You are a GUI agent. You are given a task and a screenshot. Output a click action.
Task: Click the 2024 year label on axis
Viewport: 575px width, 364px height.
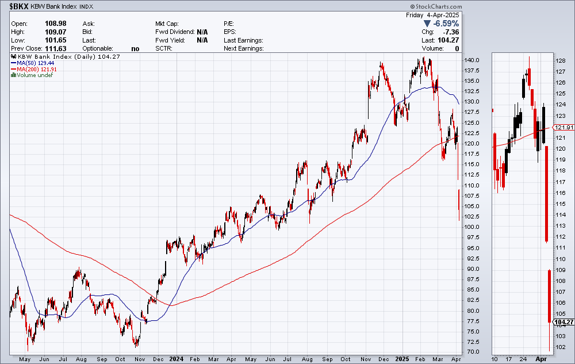[177, 359]
